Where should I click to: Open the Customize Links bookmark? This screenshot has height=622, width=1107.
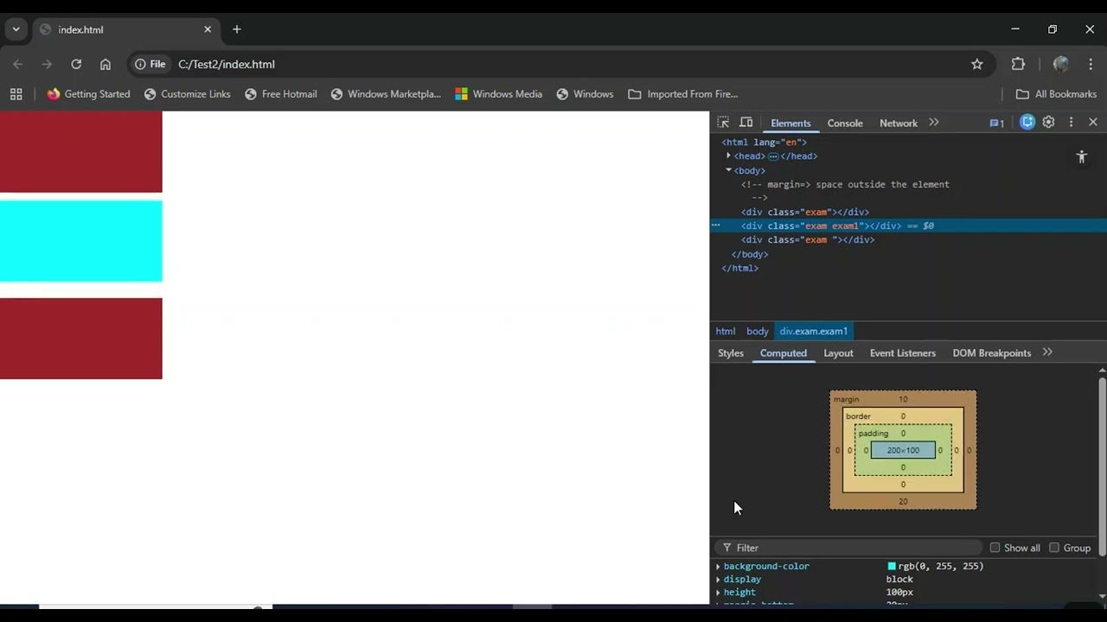[188, 94]
